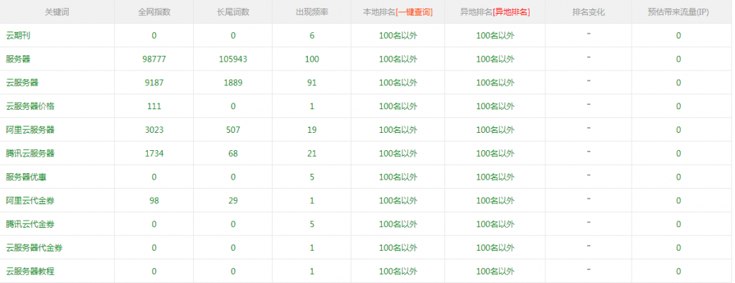This screenshot has width=735, height=283.
Task: Click local rank of 阿里云服务器 row
Action: click(x=398, y=129)
